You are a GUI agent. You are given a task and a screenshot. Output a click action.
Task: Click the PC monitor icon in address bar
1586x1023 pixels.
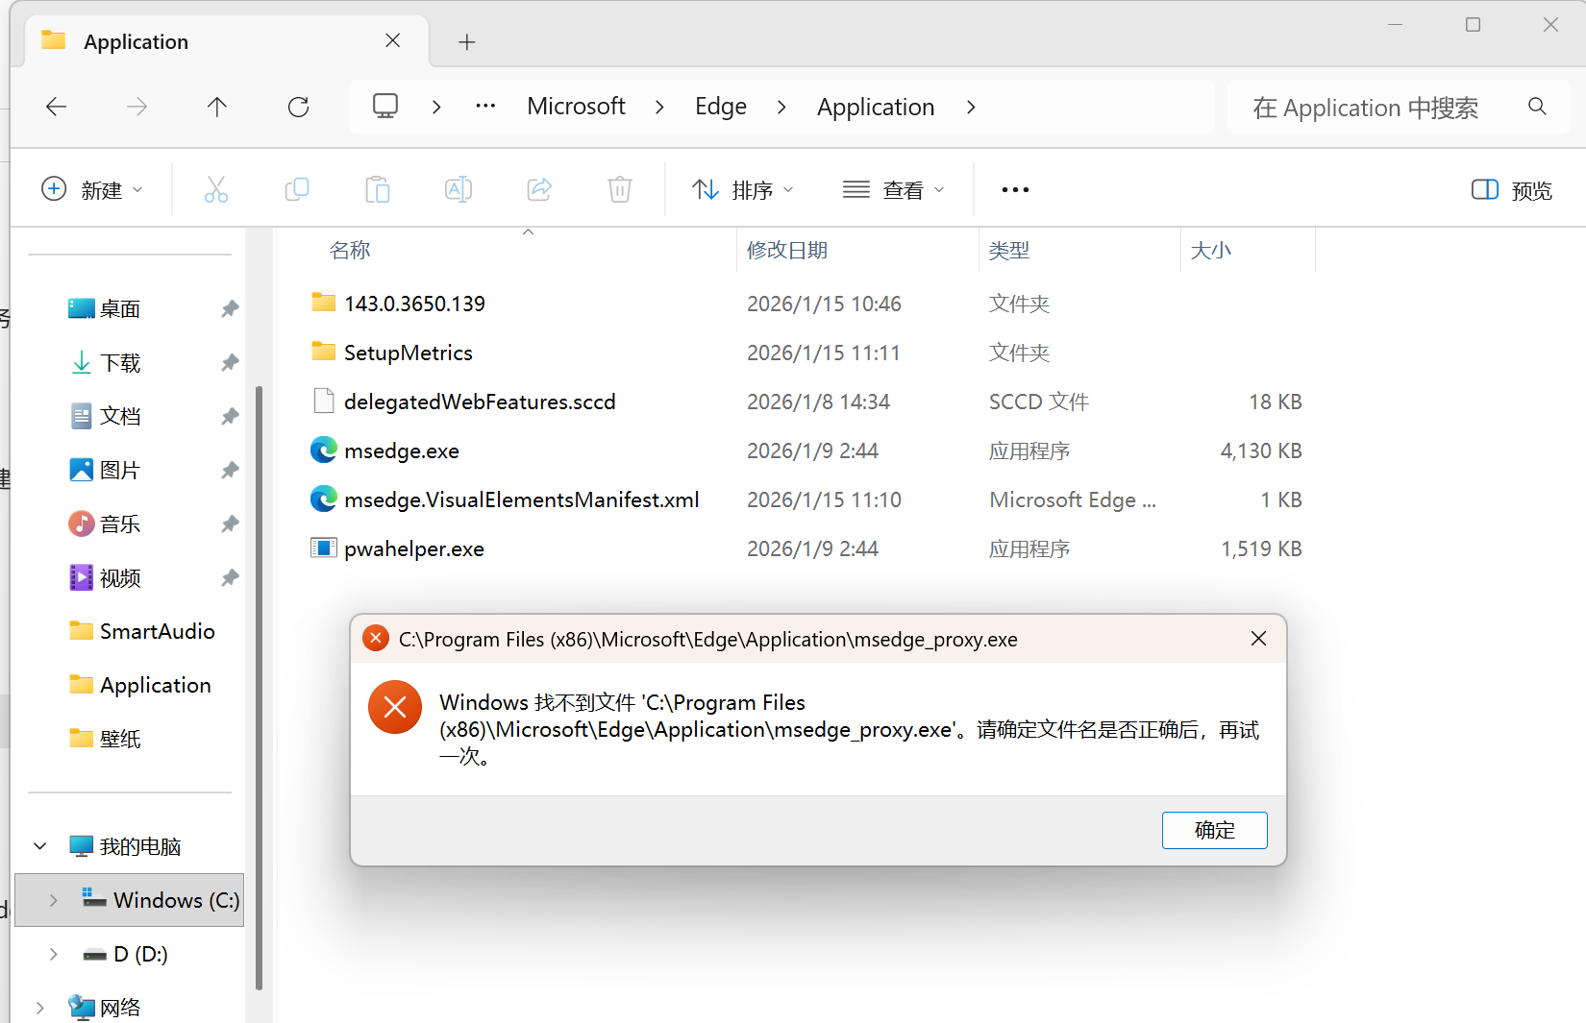coord(385,106)
